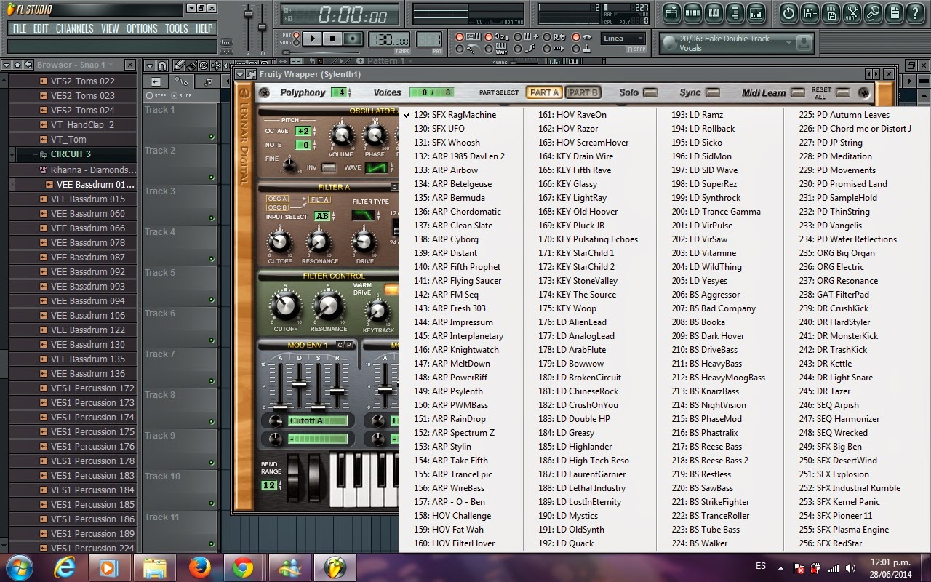Viewport: 931px width, 582px height.
Task: Click the RESET ALL button
Action: point(843,92)
